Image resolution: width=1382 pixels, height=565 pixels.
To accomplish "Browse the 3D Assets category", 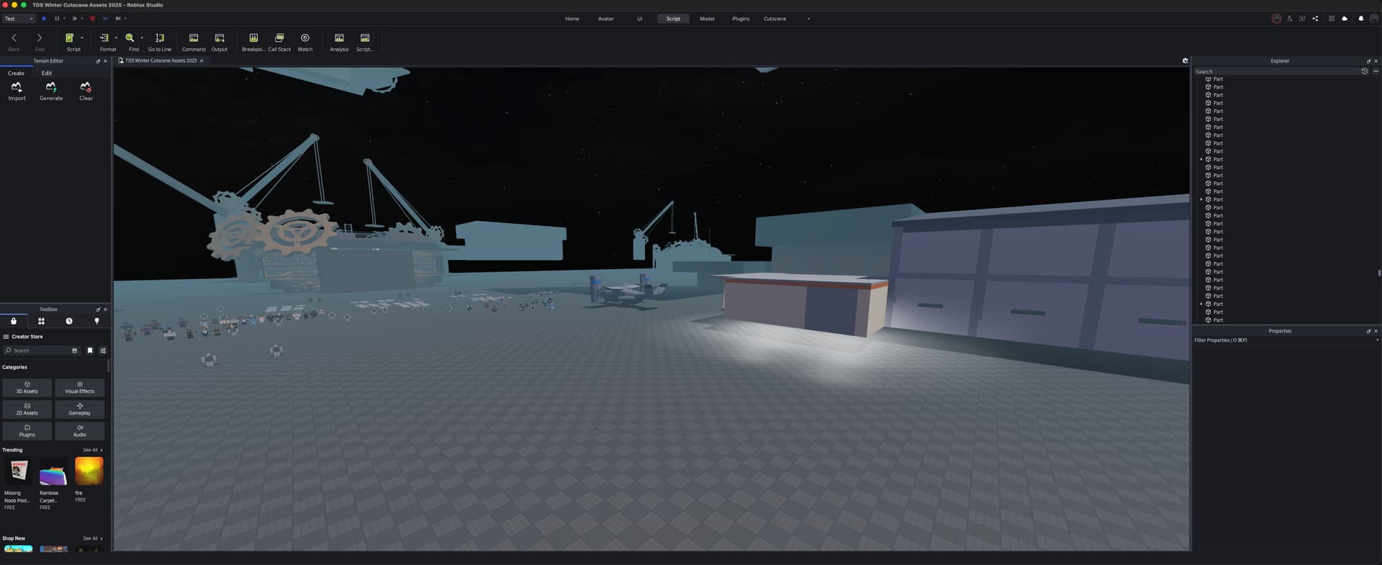I will point(27,388).
